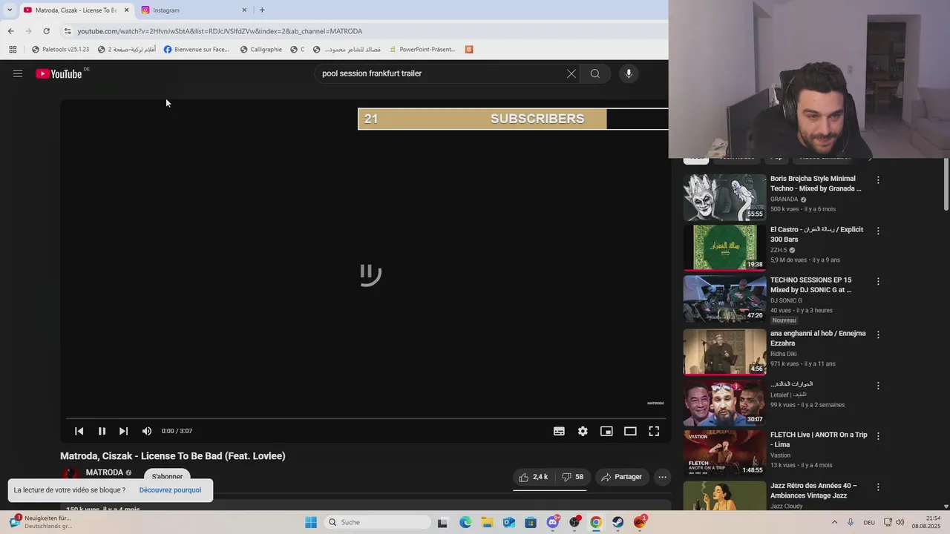This screenshot has width=950, height=534.
Task: Reload the page
Action: [46, 31]
